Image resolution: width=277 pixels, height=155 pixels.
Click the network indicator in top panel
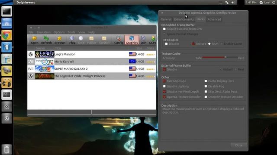[x=227, y=3]
